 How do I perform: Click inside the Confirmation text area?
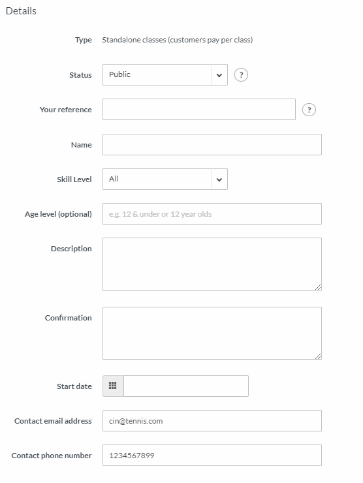coord(212,333)
